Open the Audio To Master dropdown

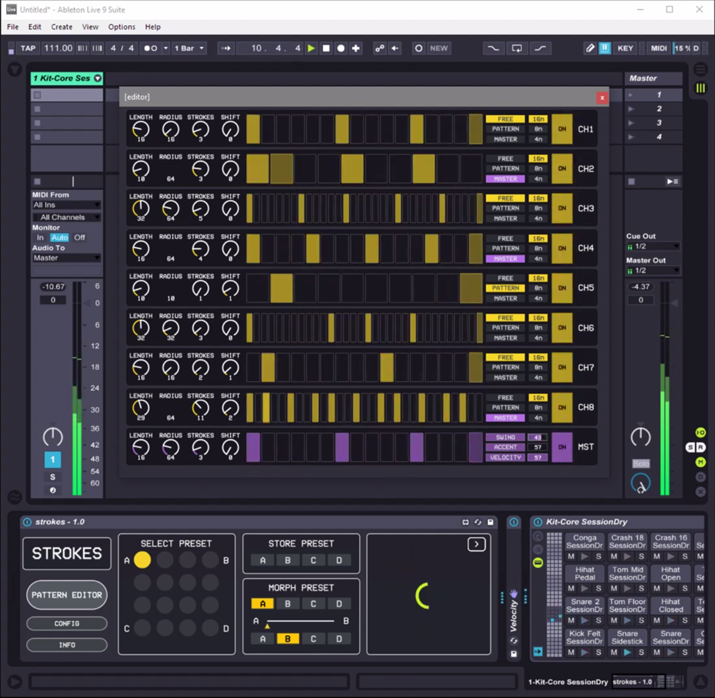(66, 258)
